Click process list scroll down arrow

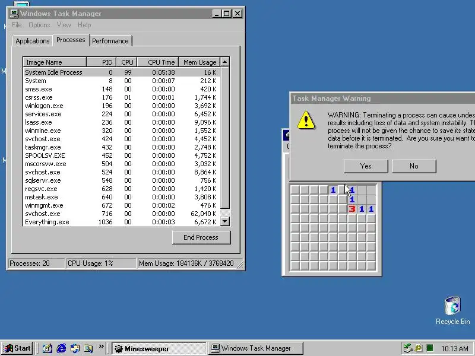click(x=225, y=221)
